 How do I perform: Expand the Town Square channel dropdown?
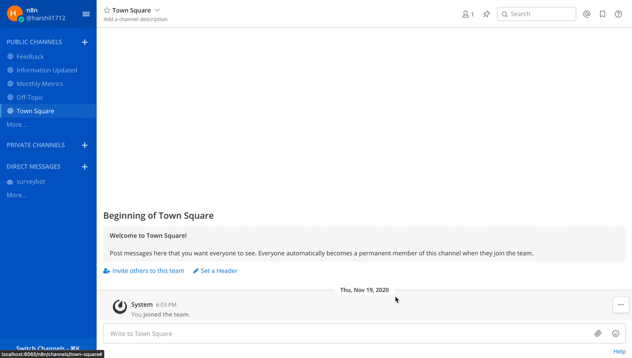tap(157, 11)
